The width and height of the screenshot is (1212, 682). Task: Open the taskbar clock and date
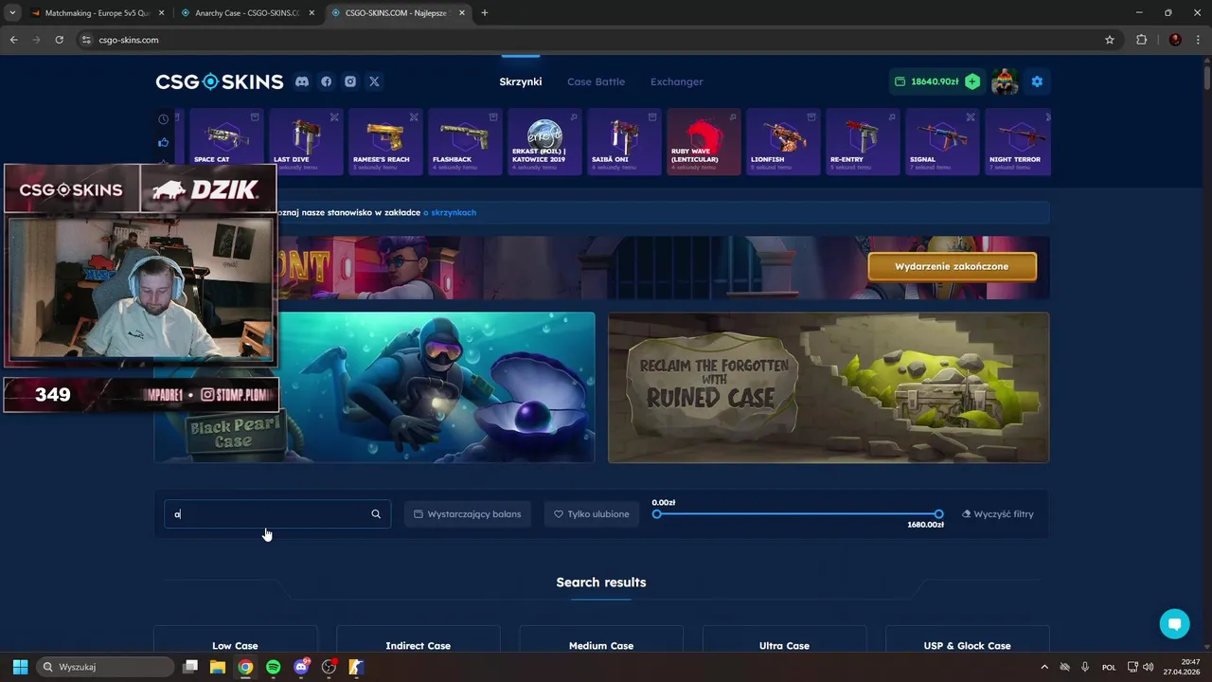tap(1182, 667)
